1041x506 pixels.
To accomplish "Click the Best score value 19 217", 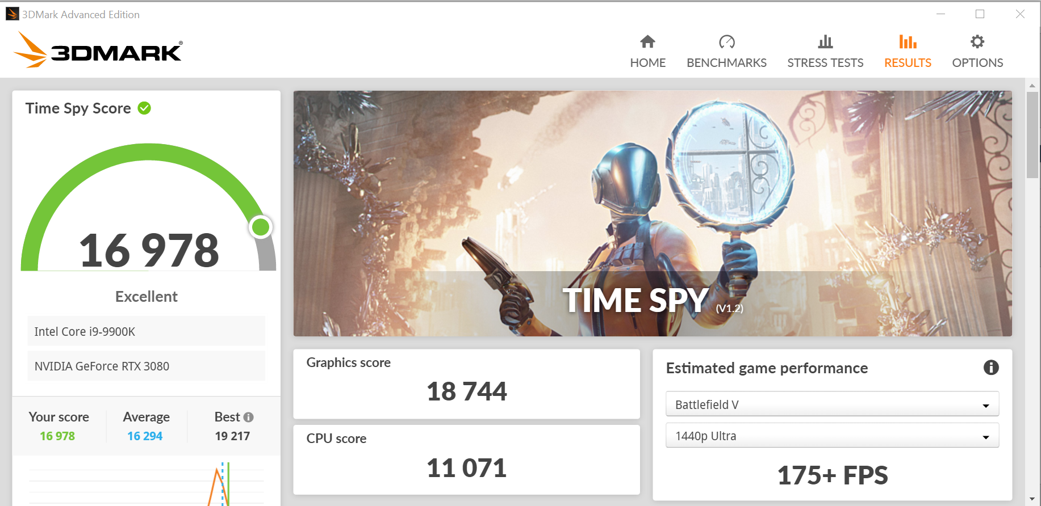I will click(x=232, y=436).
